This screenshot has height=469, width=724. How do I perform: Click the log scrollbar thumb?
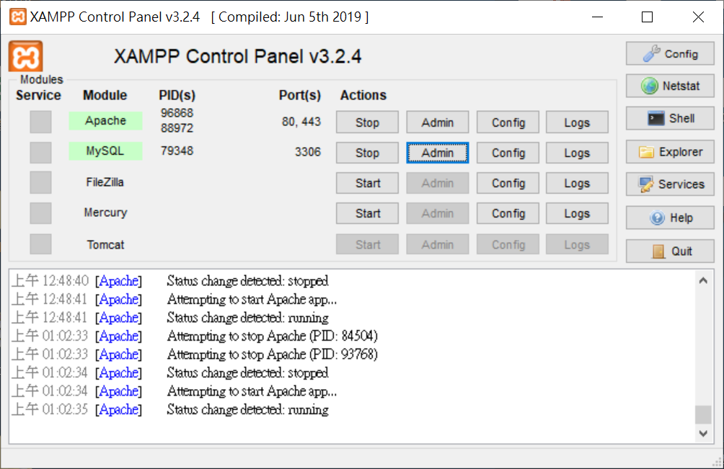coord(703,414)
